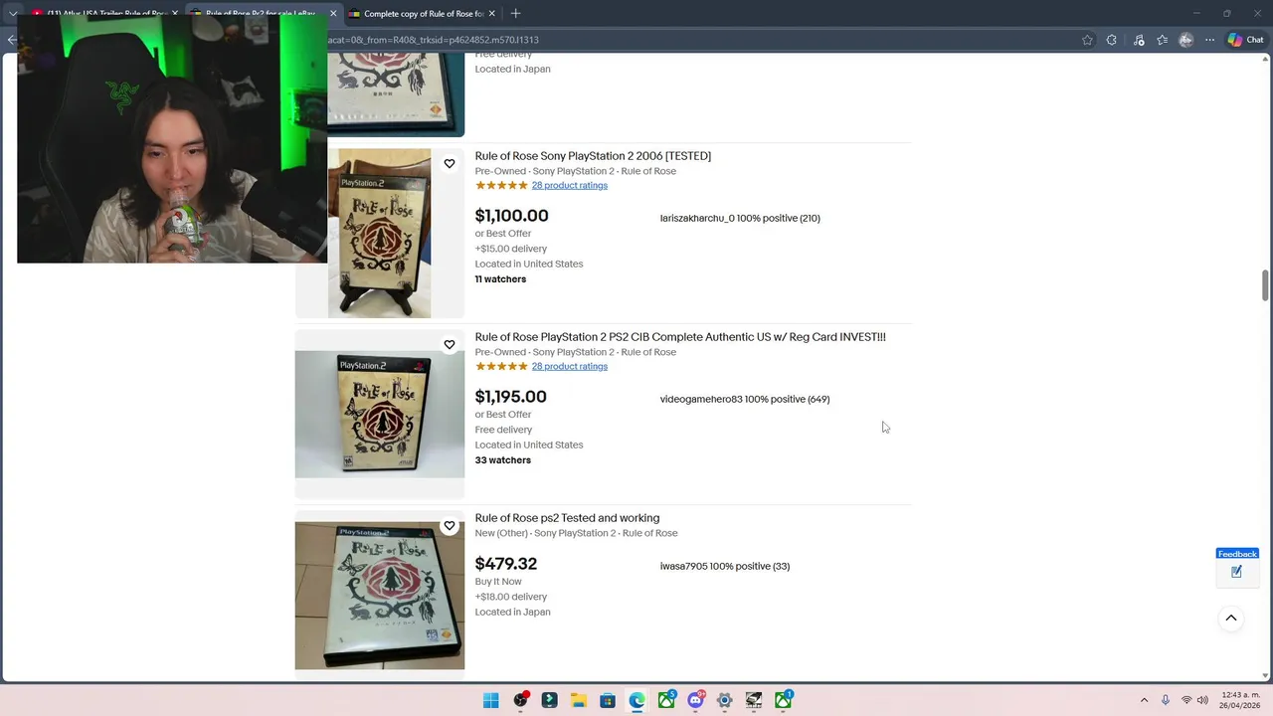
Task: Toggle watchlist heart on the $1,195.00 listing
Action: click(450, 344)
